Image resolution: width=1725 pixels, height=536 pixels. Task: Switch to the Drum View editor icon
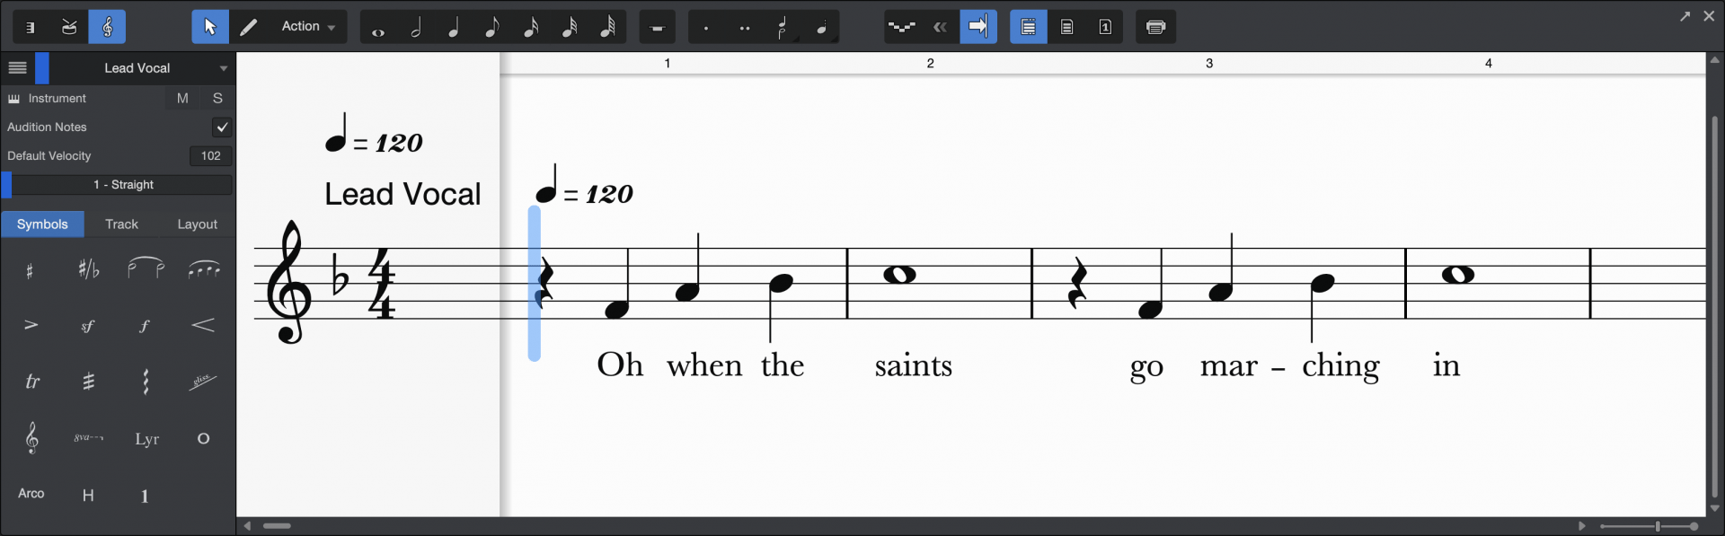click(x=69, y=27)
